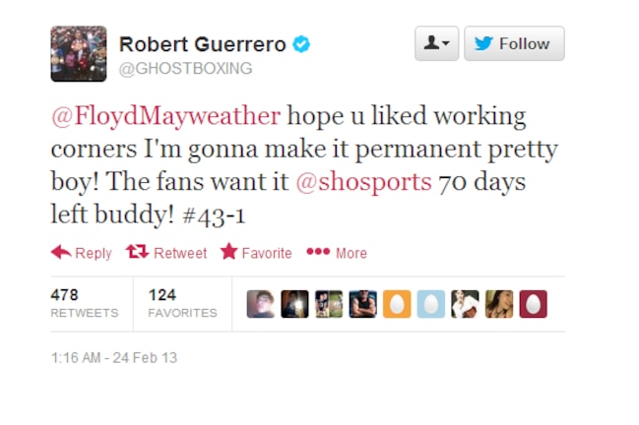Open the 1:16 AM - 24 Feb 13 timestamp

click(x=114, y=358)
